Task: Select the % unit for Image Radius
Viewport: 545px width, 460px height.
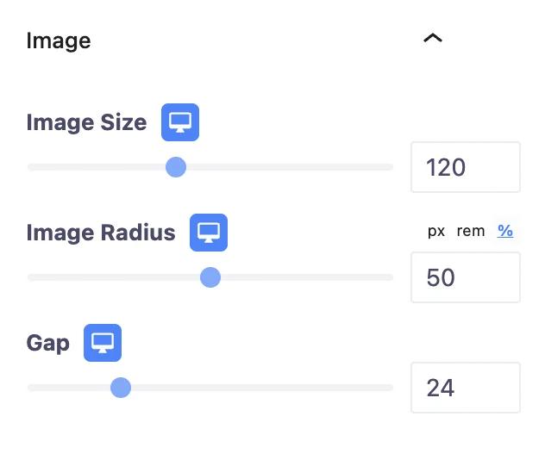Action: [x=505, y=231]
